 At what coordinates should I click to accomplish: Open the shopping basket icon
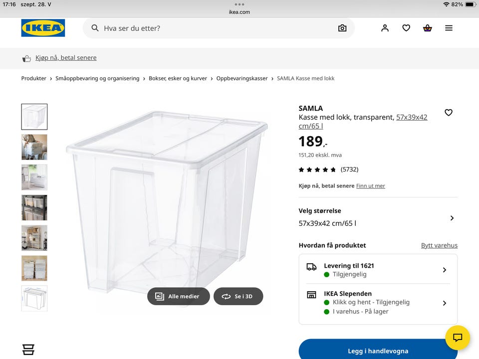tap(427, 28)
